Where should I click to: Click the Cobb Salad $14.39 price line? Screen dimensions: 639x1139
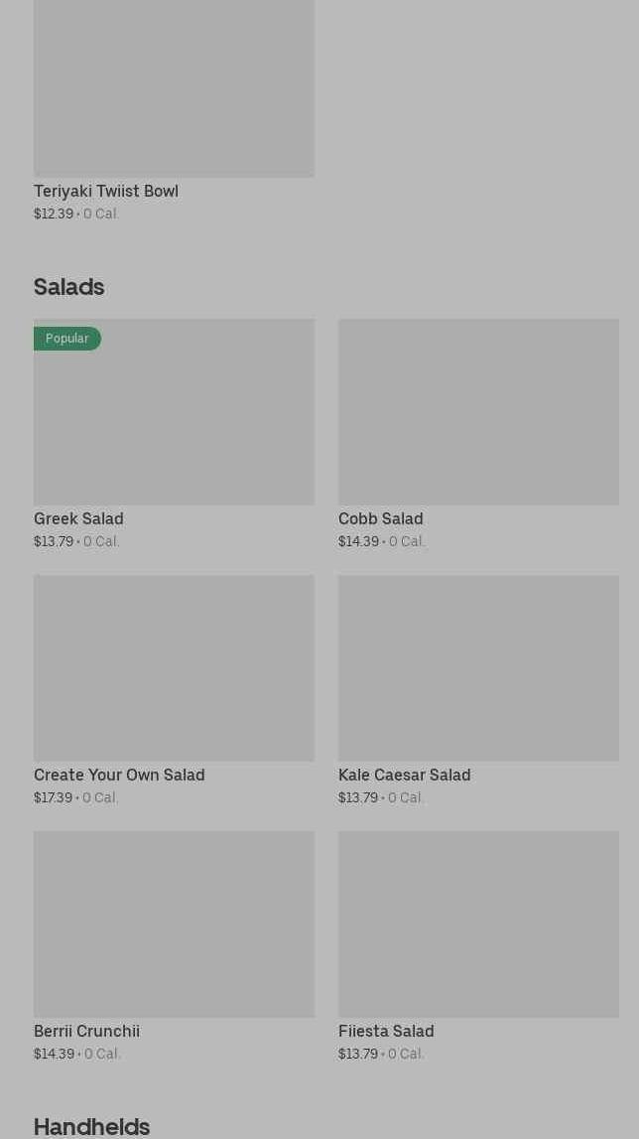coord(381,541)
